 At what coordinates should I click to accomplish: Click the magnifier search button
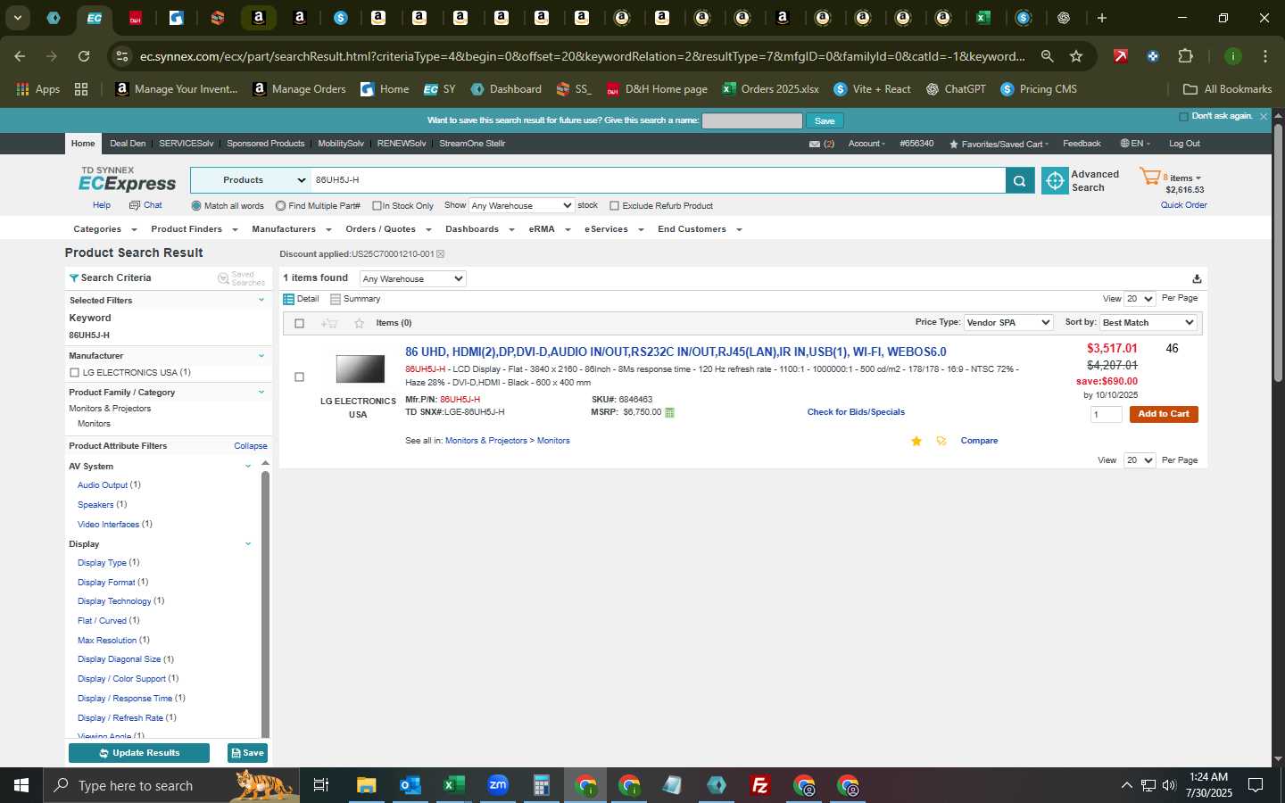tap(1018, 180)
